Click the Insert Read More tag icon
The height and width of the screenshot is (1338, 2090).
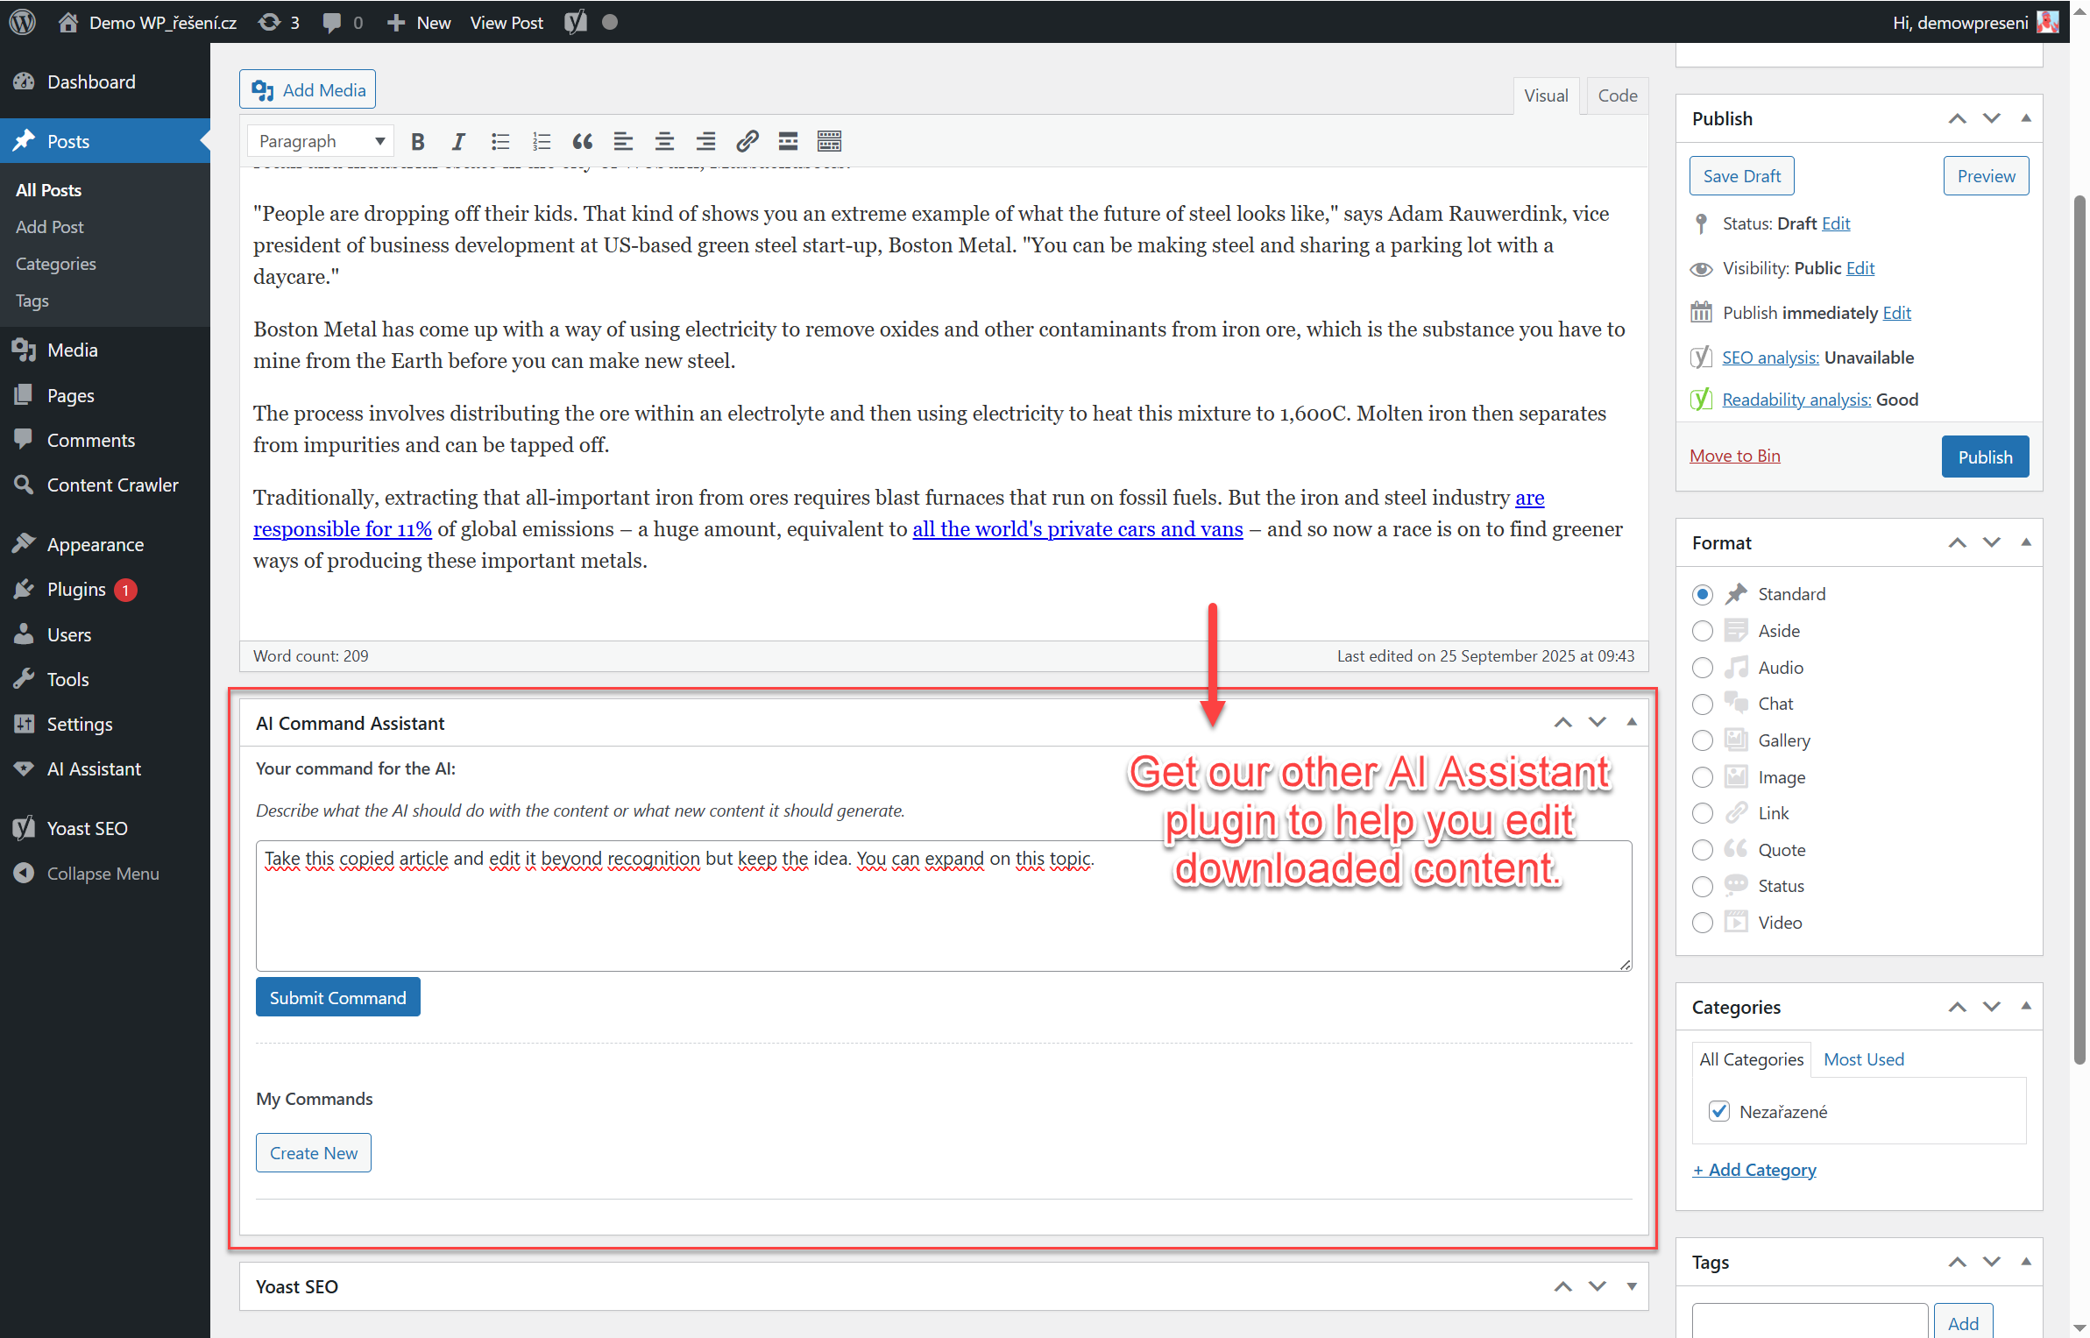pos(788,141)
